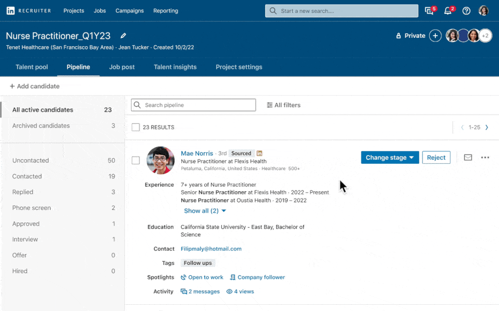
Task: Reject Mae Norris
Action: tap(436, 157)
